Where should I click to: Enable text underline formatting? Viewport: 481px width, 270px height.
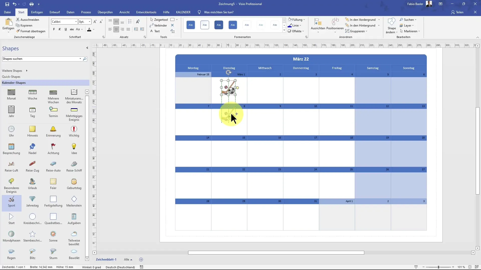(x=65, y=30)
